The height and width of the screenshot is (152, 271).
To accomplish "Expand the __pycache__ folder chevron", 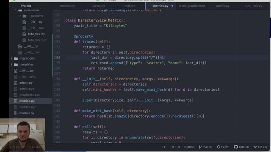I will click(x=20, y=16).
